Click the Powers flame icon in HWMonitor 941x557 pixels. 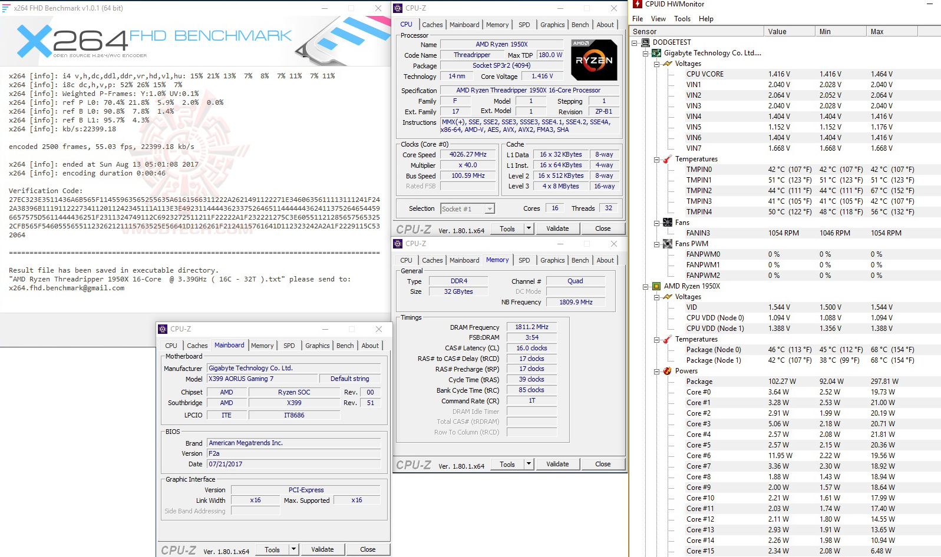(x=668, y=371)
